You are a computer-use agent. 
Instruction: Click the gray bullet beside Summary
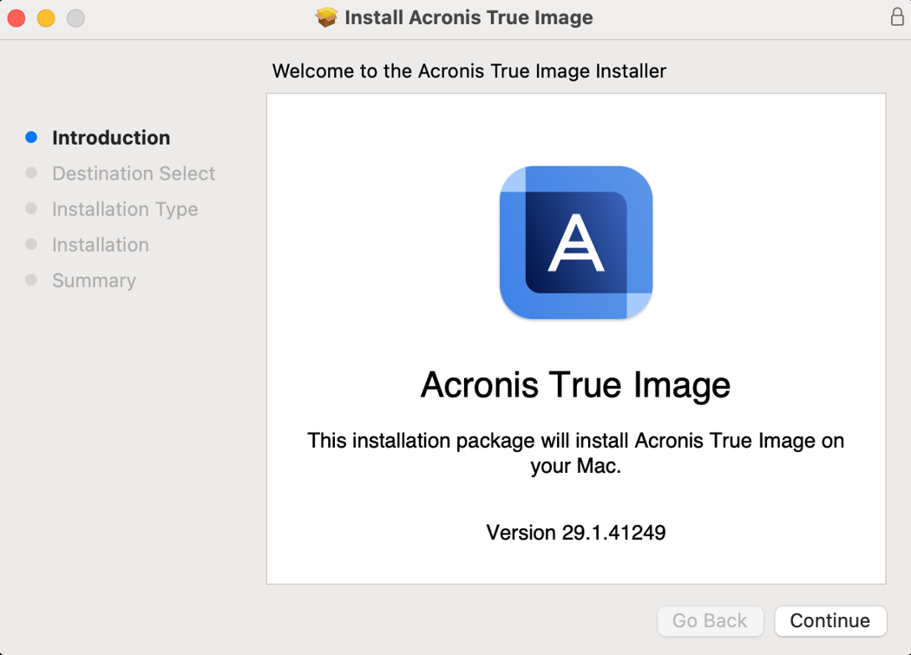pos(31,280)
